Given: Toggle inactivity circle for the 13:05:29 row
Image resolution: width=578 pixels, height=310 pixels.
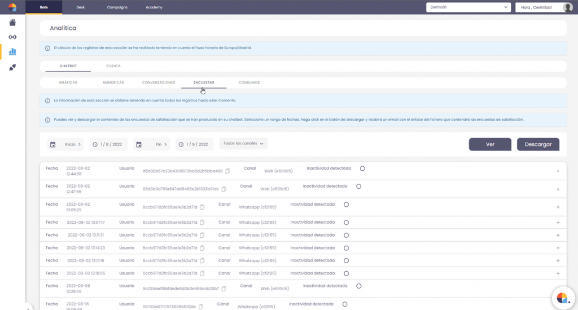Looking at the screenshot, I should [x=346, y=205].
